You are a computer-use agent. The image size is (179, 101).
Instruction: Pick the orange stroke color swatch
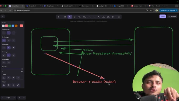(x=16, y=26)
